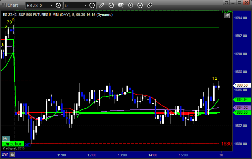The image size is (252, 159).
Task: Open the interval 5 dropdown arrow
Action: pyautogui.click(x=85, y=6)
